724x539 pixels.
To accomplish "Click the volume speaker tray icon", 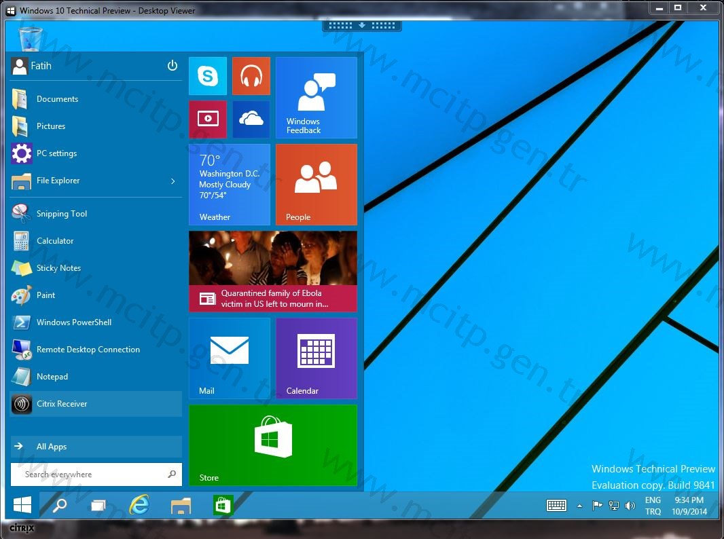I will pos(630,506).
